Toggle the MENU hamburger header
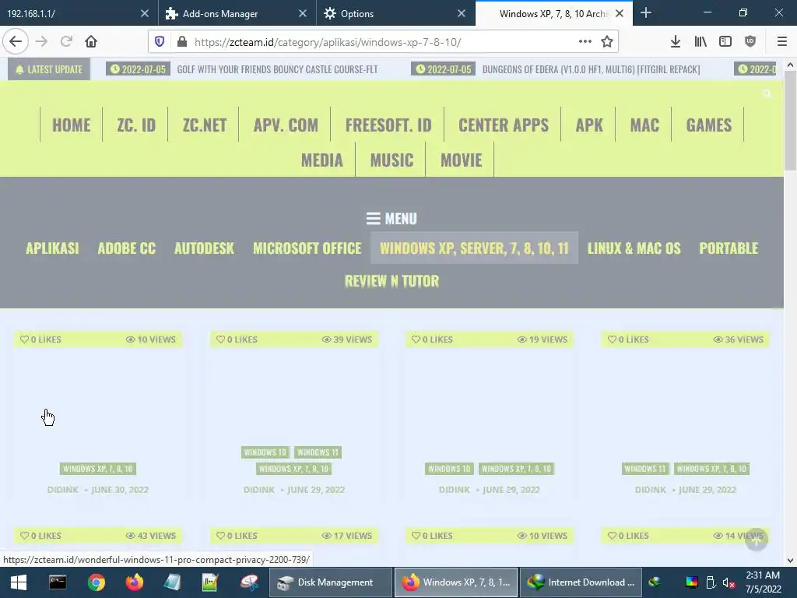 tap(391, 219)
